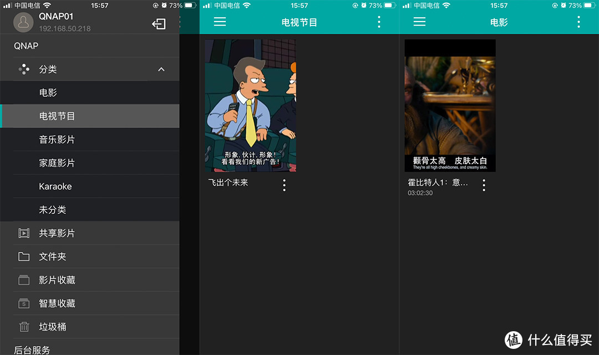Tap the QNAP server name label
599x355 pixels.
pos(26,46)
